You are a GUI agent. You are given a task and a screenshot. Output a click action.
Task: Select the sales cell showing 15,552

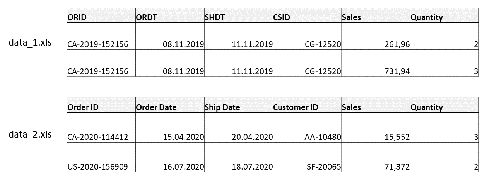(x=376, y=127)
